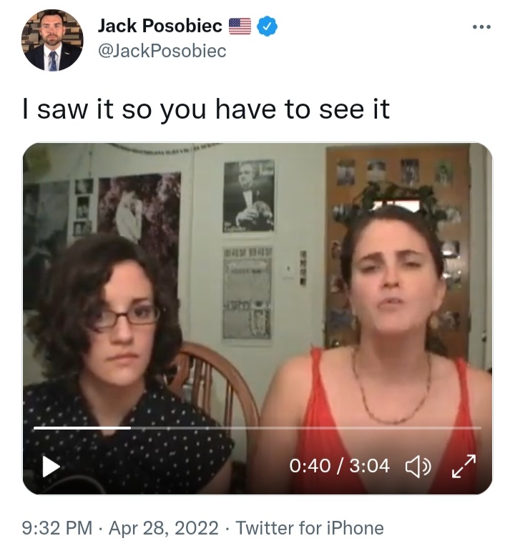This screenshot has width=515, height=551.
Task: Open the Jack Posobiec display name
Action: (x=160, y=26)
